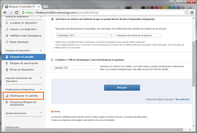Screen dimensions: 197x133
Task: Uncheck the phone number call checkbox
Action: 52,19
